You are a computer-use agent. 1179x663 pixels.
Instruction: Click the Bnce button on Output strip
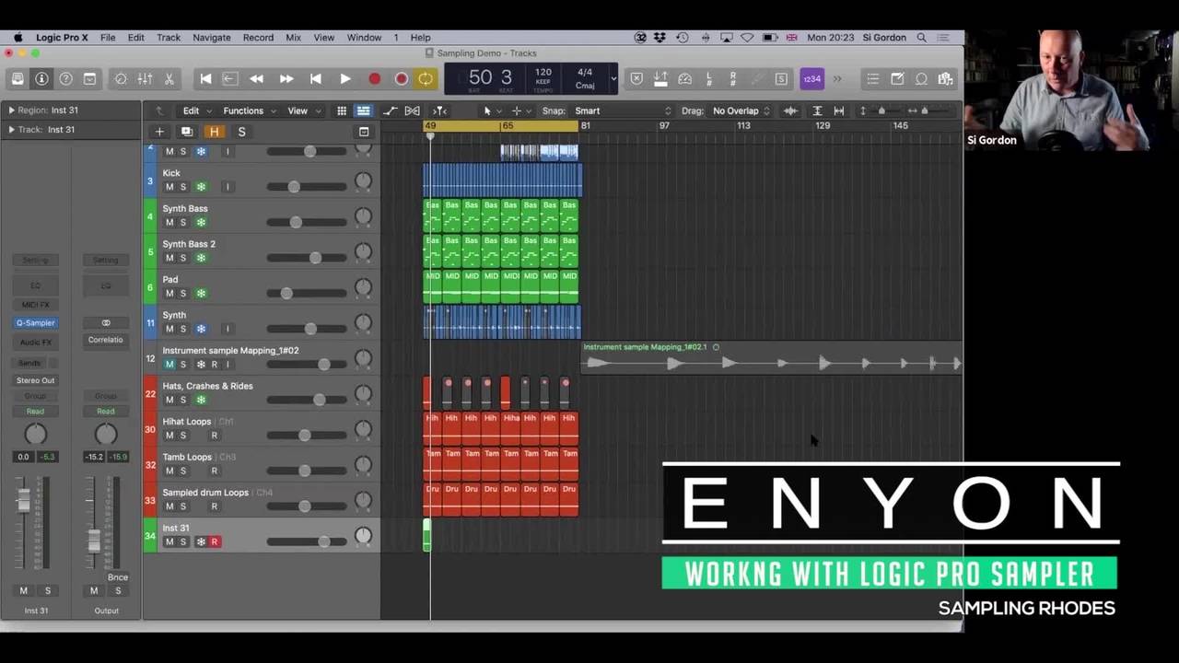117,577
